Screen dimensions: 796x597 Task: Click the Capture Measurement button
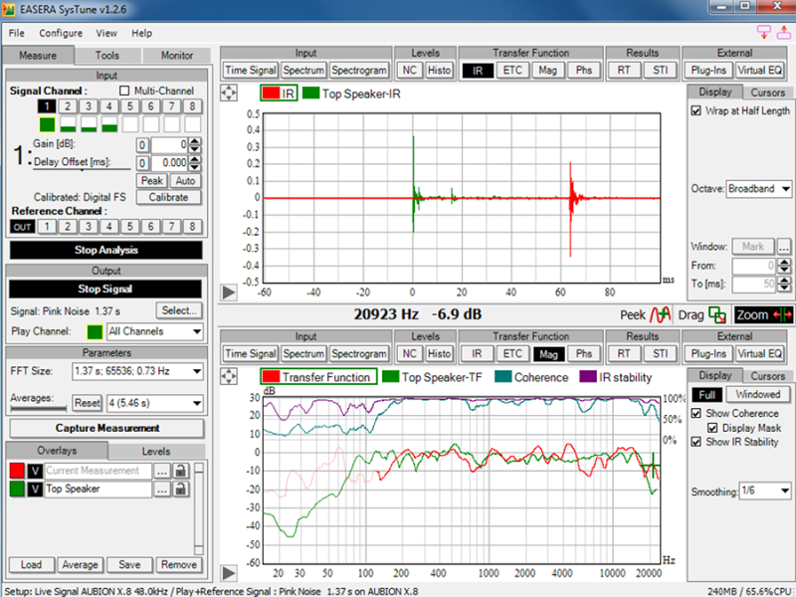(106, 428)
